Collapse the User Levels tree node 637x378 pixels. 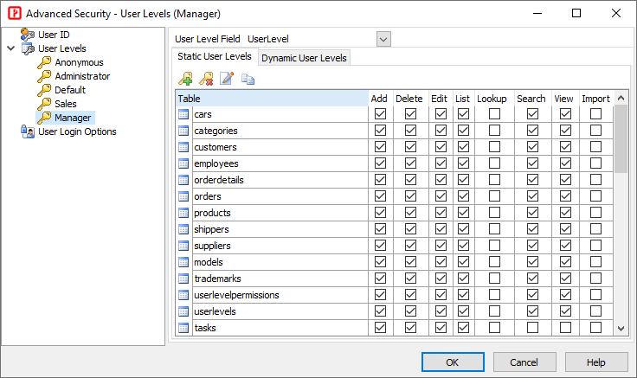click(10, 48)
